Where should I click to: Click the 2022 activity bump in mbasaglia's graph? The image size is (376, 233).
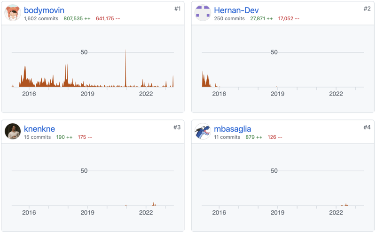coord(346,205)
